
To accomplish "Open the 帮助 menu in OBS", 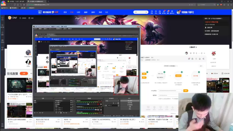I will pyautogui.click(x=70, y=29).
